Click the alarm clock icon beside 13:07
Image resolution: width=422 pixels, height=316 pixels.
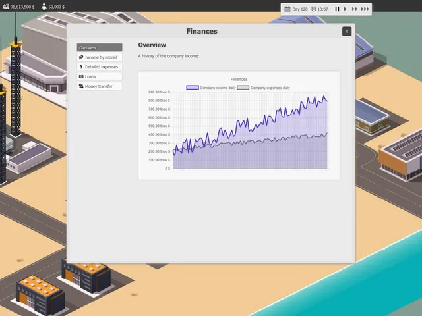[314, 9]
